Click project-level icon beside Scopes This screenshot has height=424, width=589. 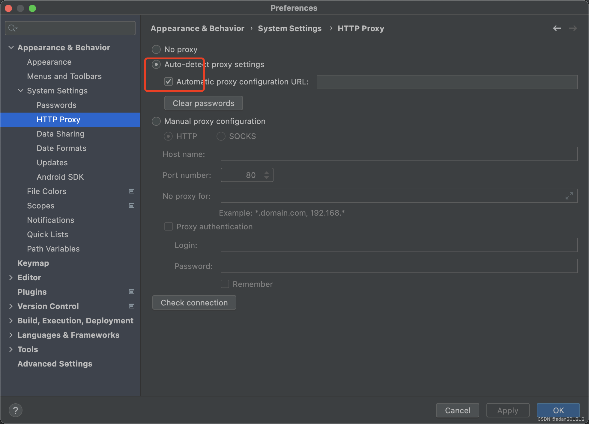pyautogui.click(x=132, y=205)
